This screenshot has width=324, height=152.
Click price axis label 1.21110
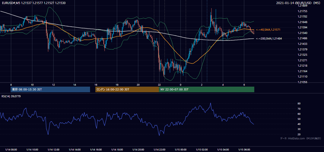(303, 77)
